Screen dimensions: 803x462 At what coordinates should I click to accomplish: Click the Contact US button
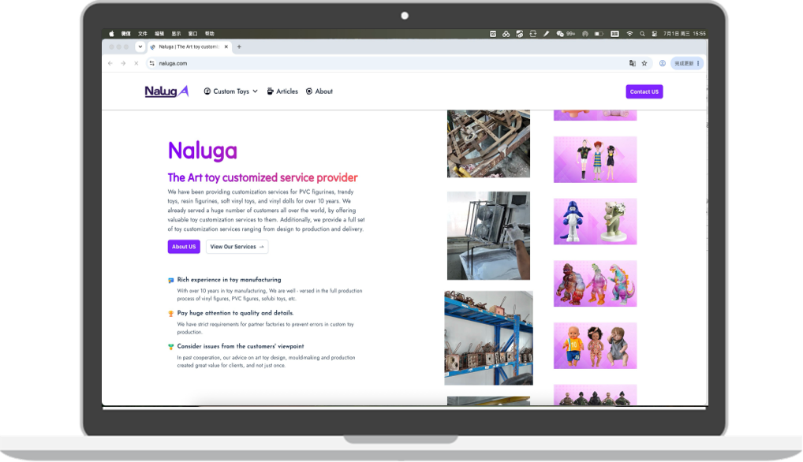pyautogui.click(x=644, y=91)
